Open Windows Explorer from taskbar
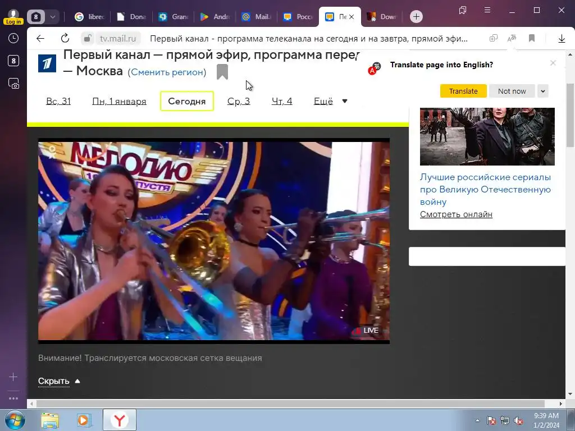The image size is (575, 431). 50,420
